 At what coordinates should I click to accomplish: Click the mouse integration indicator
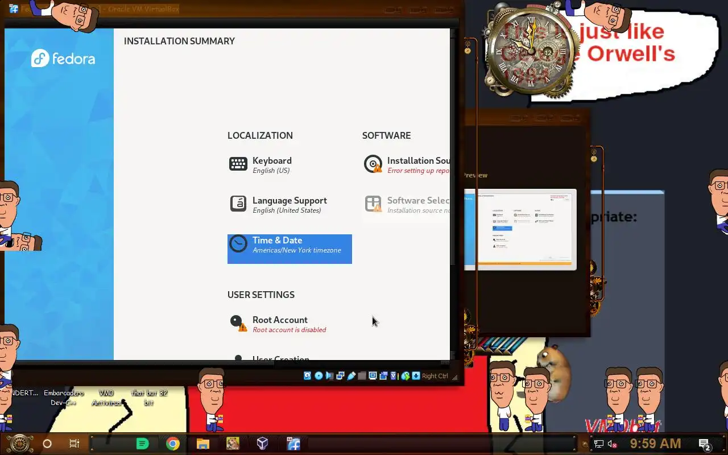tap(406, 376)
